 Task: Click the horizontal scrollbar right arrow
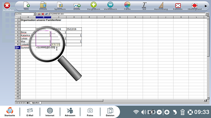click(205, 100)
